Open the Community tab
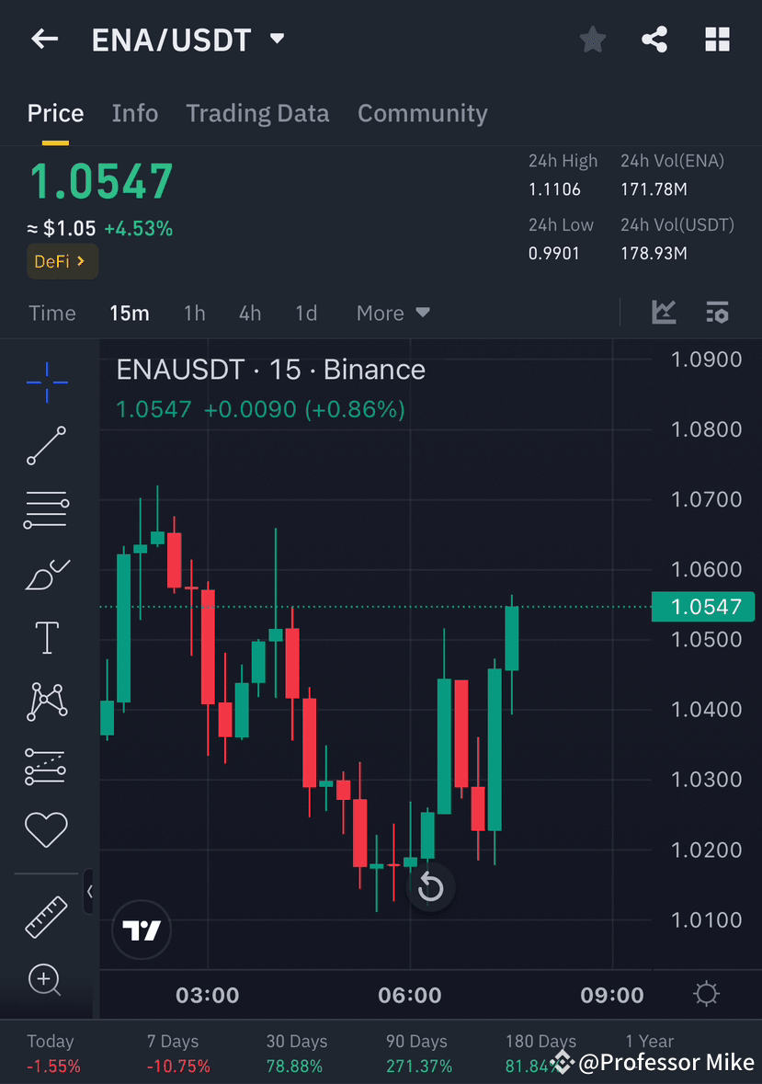 pyautogui.click(x=422, y=113)
